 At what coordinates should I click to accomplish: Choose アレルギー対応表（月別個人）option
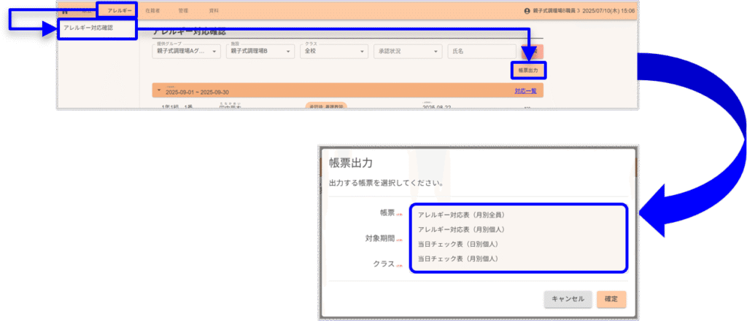pos(462,229)
